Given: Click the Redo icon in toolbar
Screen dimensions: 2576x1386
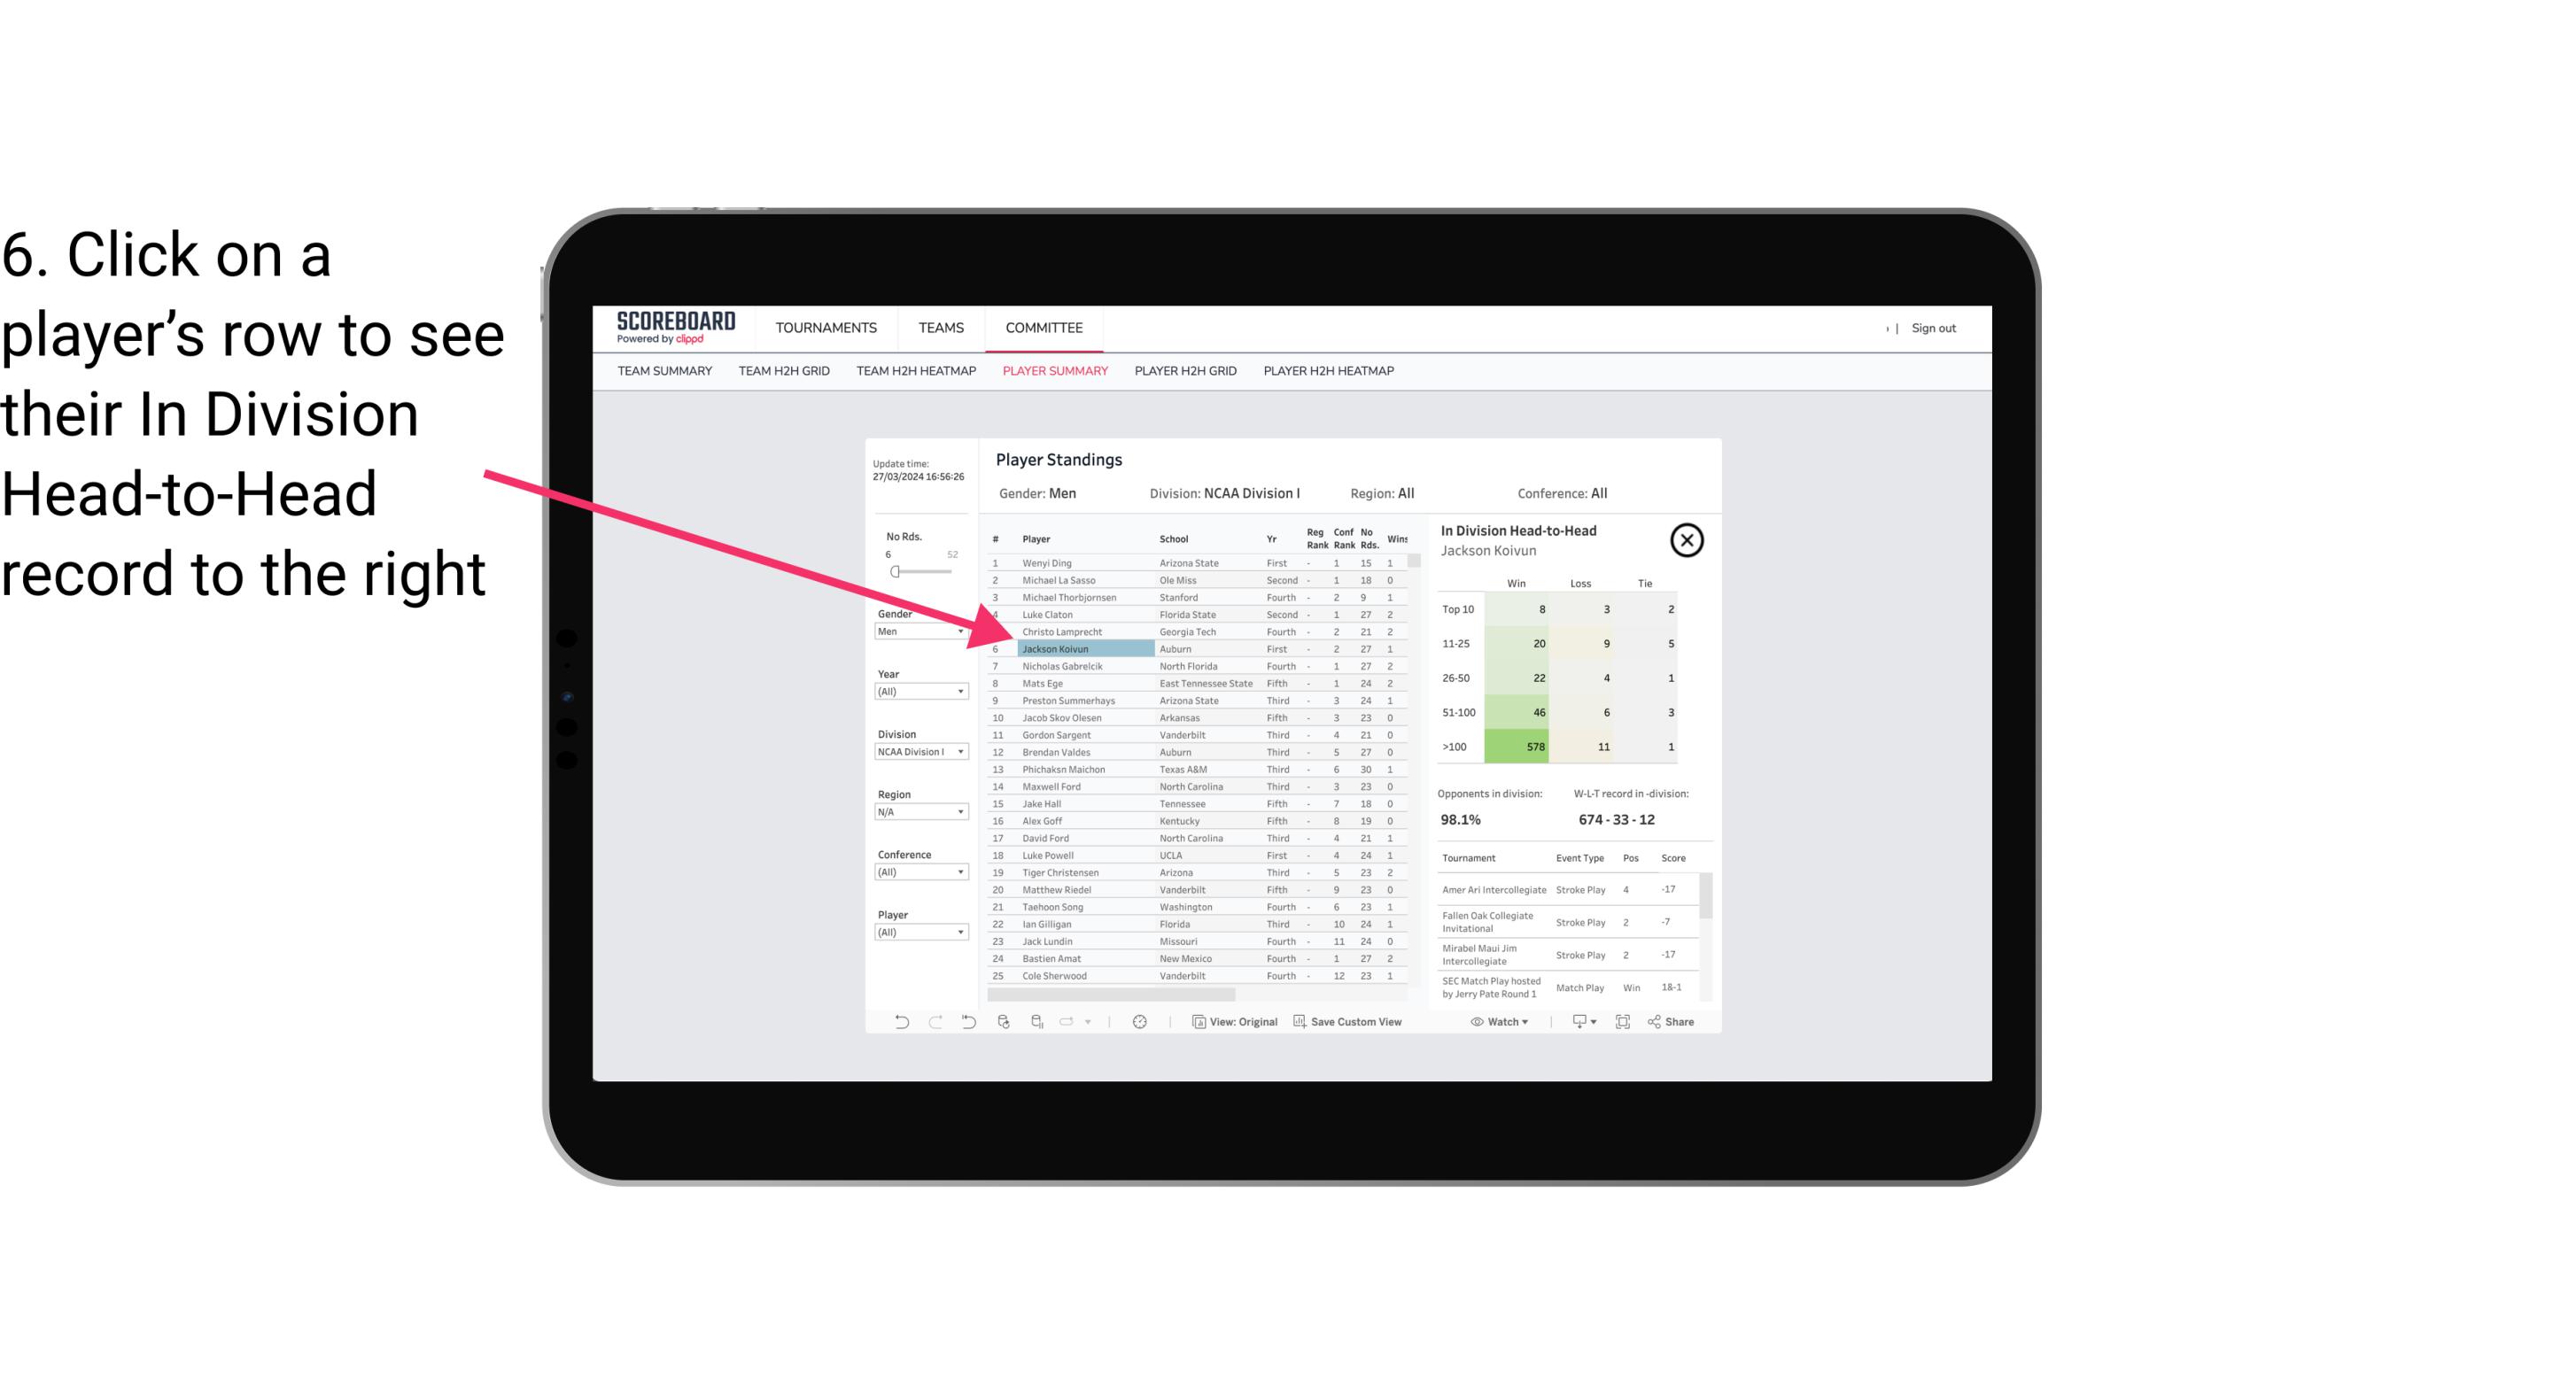Looking at the screenshot, I should click(932, 1024).
